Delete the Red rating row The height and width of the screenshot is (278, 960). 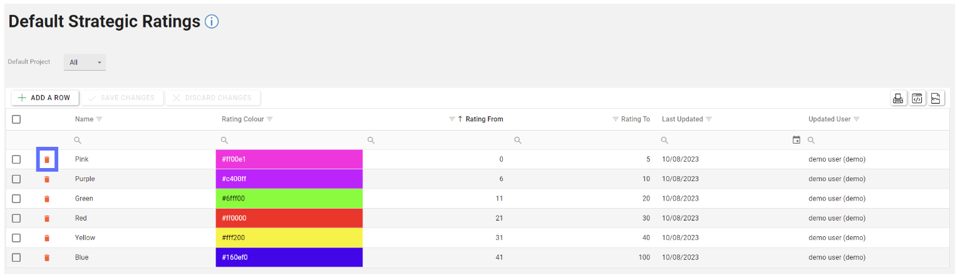pyautogui.click(x=46, y=218)
